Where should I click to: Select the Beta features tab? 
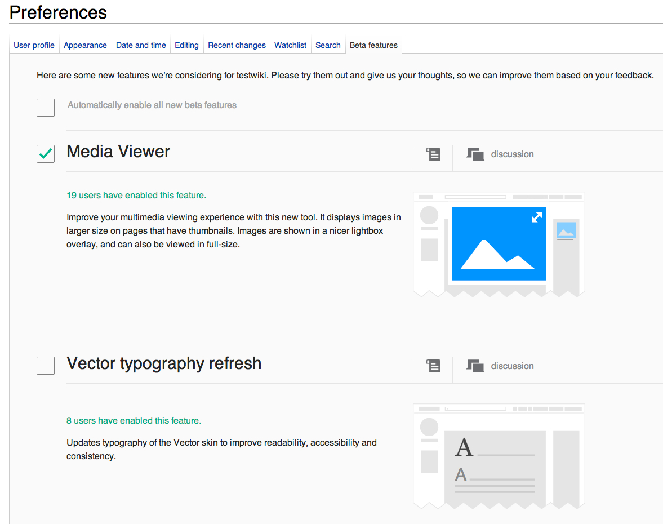click(x=373, y=45)
